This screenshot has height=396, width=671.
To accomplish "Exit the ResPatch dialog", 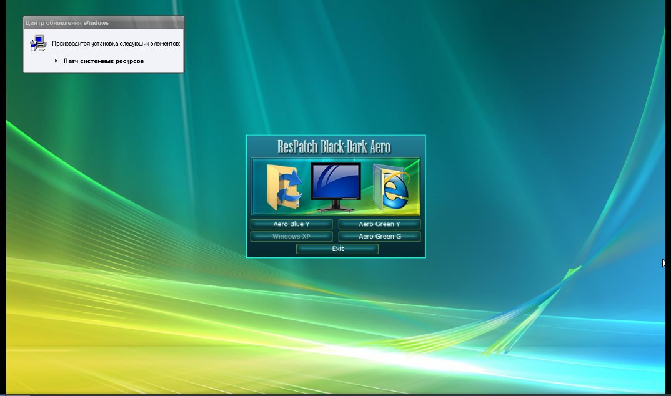I will 337,249.
